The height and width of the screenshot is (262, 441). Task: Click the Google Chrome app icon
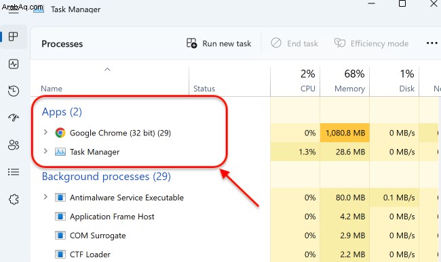[x=60, y=133]
